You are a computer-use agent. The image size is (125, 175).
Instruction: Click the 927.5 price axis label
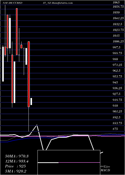[x=116, y=94]
